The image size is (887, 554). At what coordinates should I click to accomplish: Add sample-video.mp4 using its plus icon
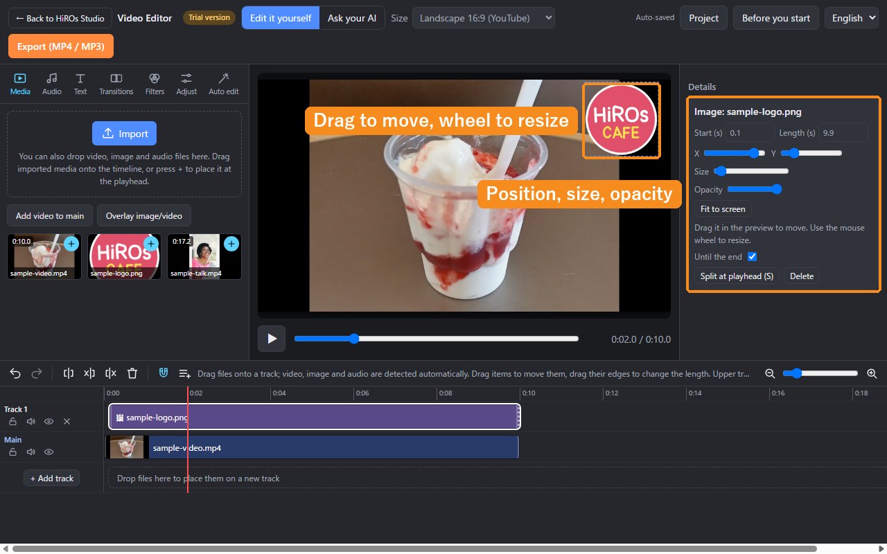click(71, 244)
